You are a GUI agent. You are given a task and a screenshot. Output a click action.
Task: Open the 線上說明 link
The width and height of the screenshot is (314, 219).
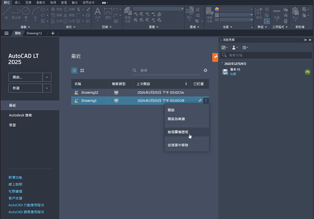pyautogui.click(x=15, y=184)
